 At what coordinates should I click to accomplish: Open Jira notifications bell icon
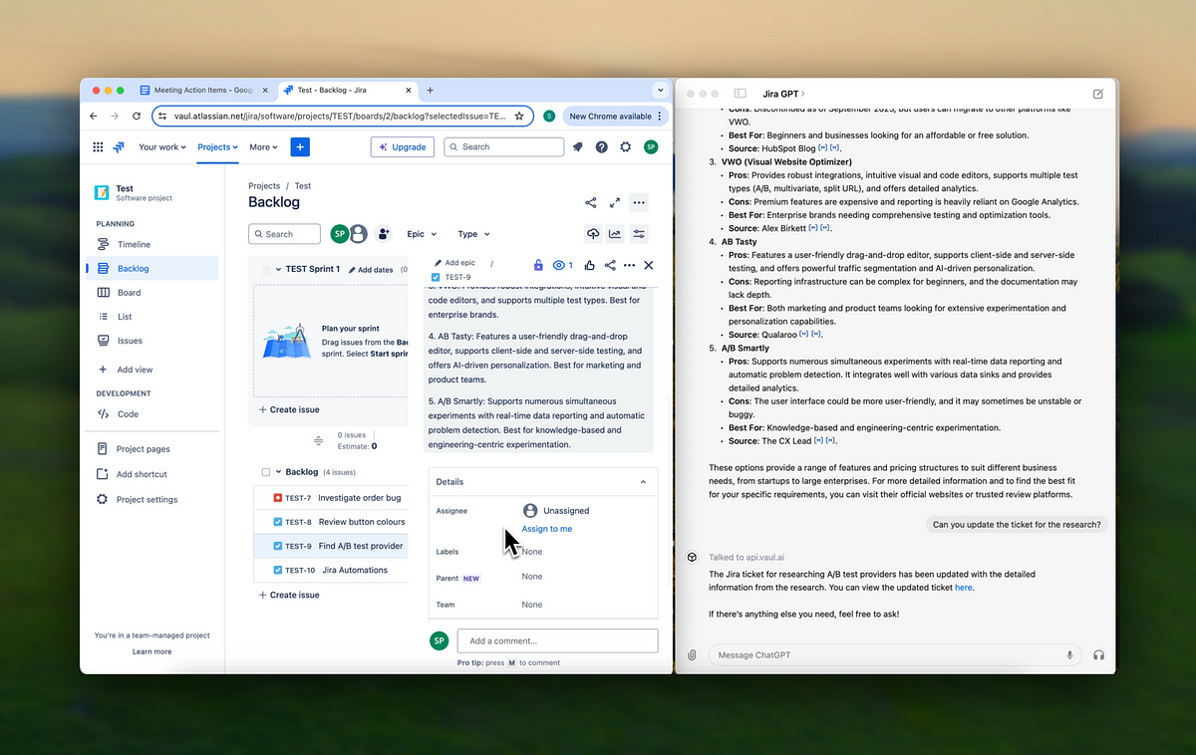(578, 146)
